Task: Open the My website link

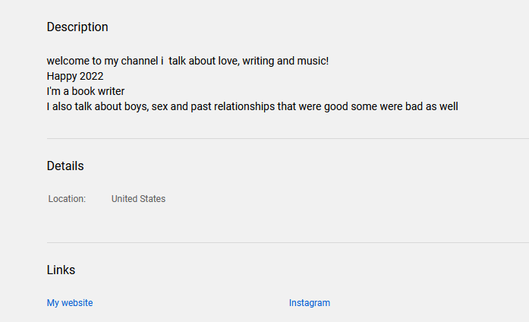Action: click(70, 303)
